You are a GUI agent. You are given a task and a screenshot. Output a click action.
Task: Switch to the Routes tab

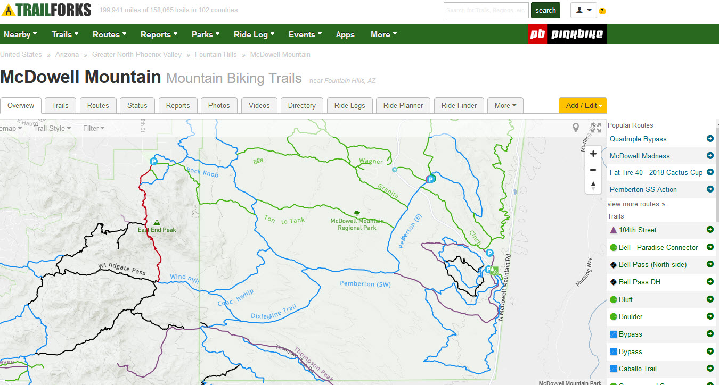98,105
